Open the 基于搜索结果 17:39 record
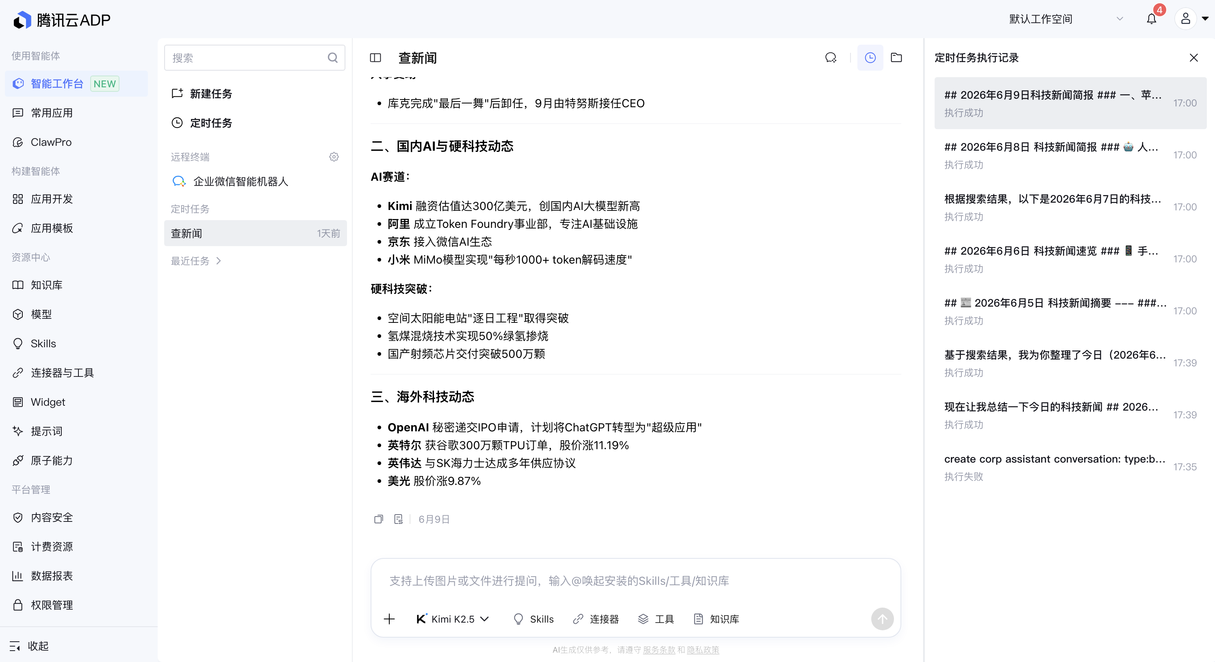This screenshot has width=1215, height=662. tap(1070, 363)
